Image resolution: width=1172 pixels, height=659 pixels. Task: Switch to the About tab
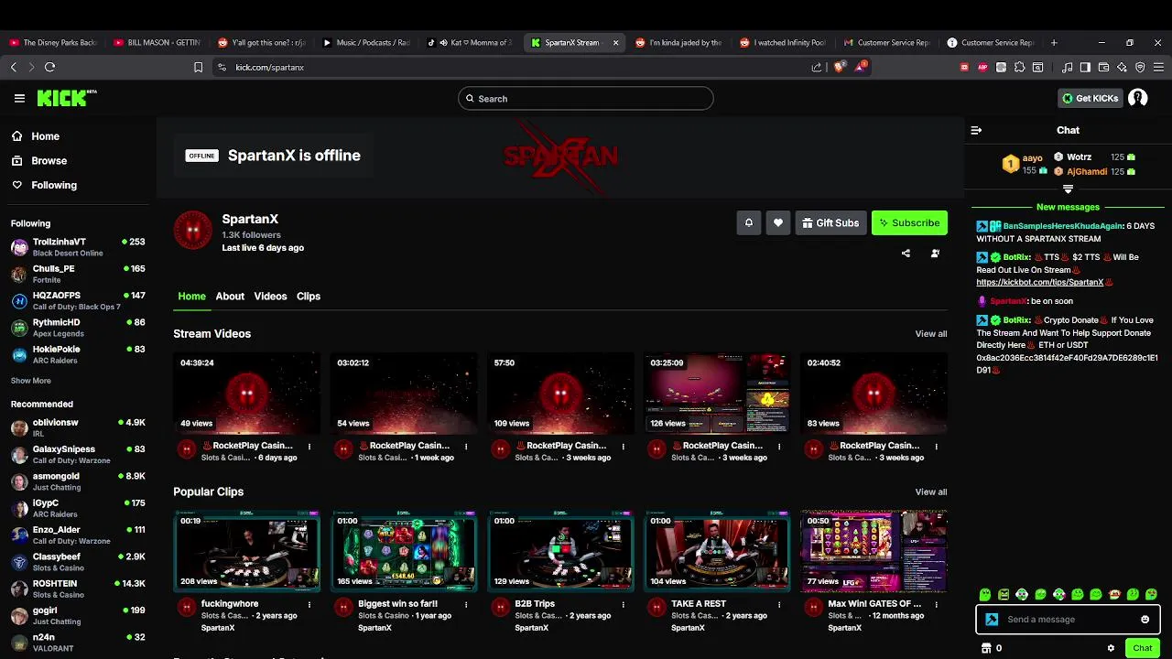[x=230, y=296]
